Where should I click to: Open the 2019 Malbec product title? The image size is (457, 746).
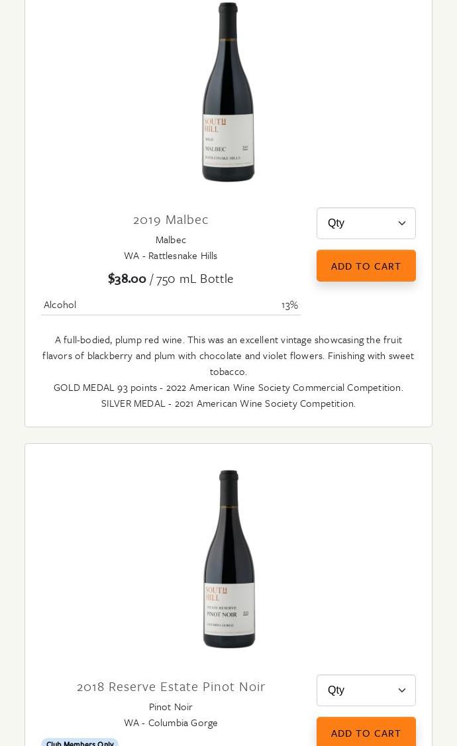click(x=171, y=219)
